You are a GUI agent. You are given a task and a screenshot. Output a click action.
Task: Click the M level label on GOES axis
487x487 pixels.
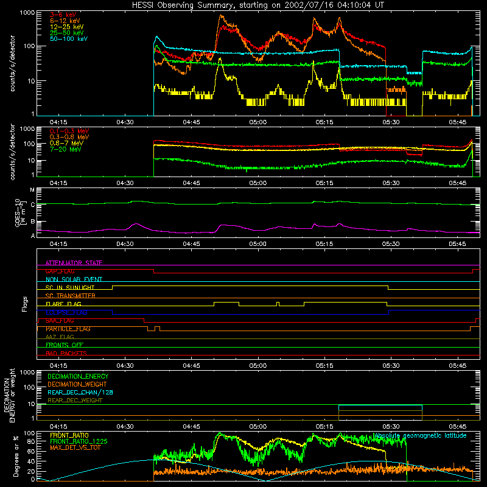[32, 190]
